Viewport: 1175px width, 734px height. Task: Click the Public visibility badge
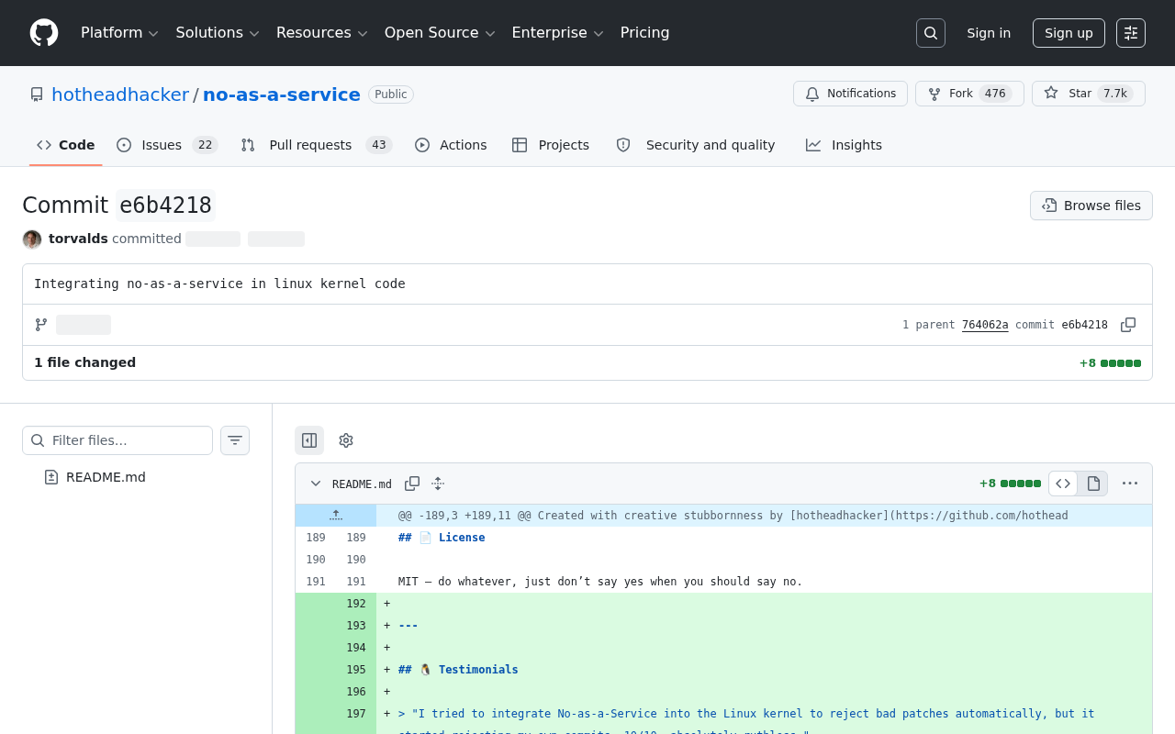(x=391, y=95)
